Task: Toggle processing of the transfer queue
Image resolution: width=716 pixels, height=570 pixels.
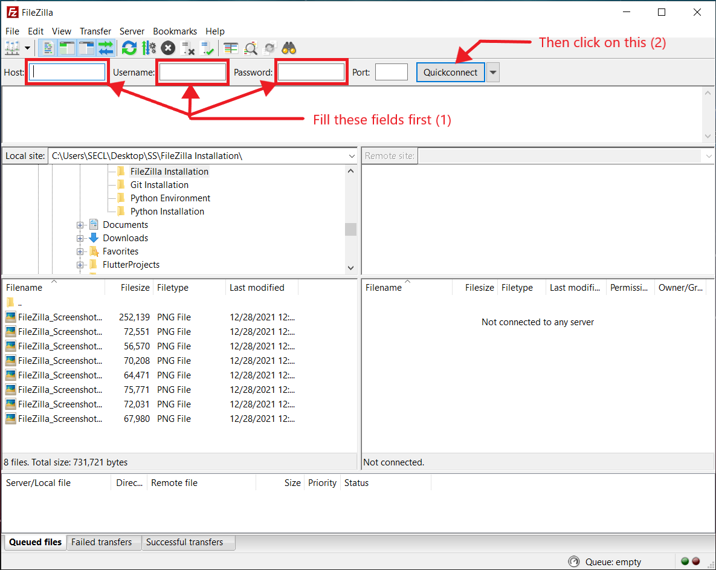Action: [149, 48]
